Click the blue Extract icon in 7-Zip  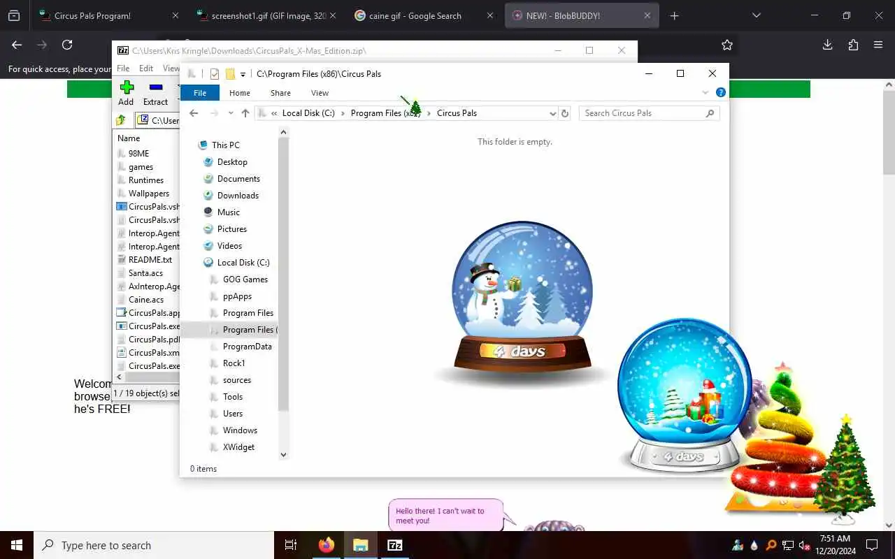[156, 87]
